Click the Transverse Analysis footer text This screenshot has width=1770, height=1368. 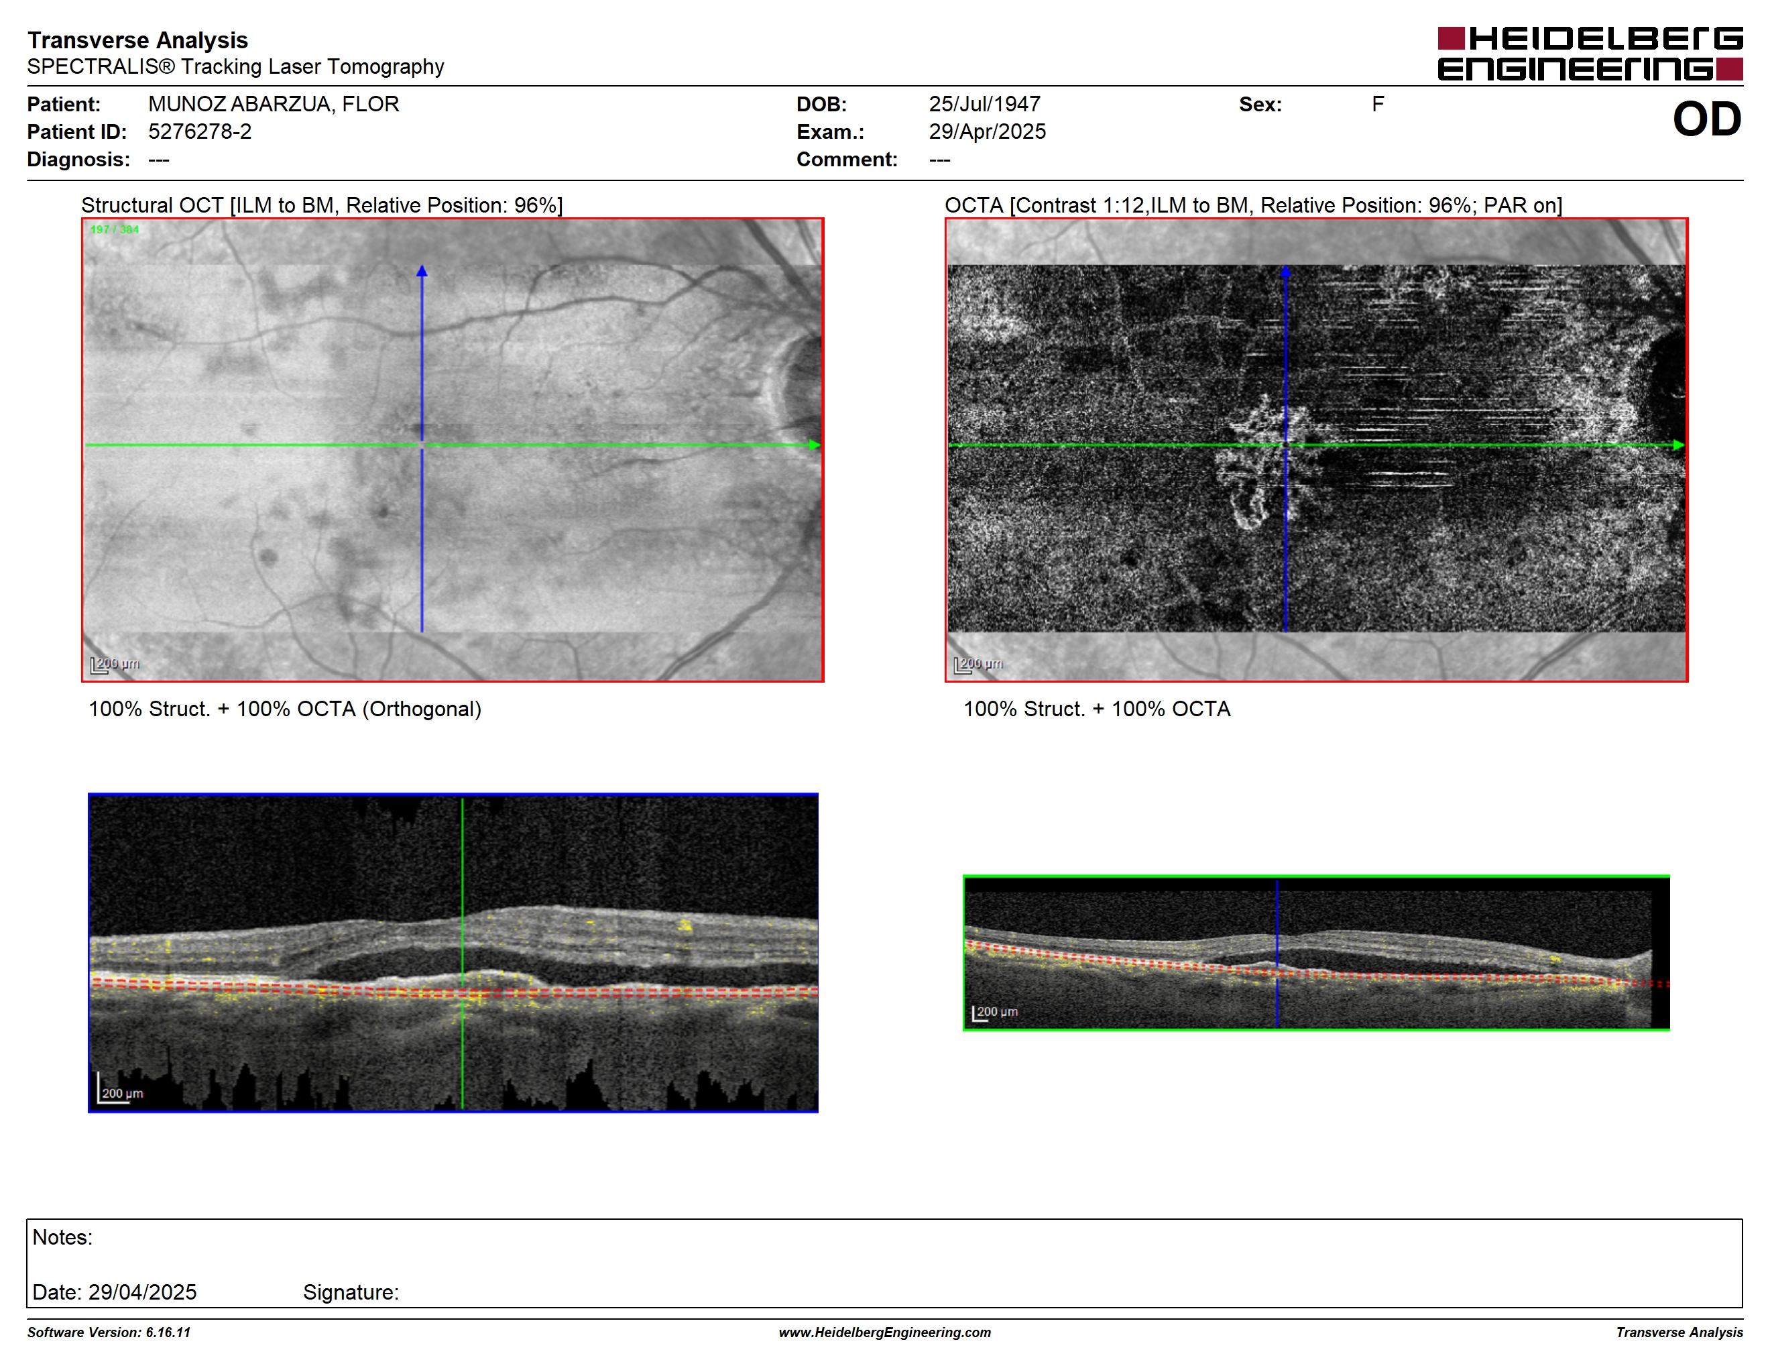click(x=1679, y=1332)
